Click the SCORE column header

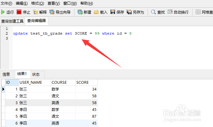87,82
